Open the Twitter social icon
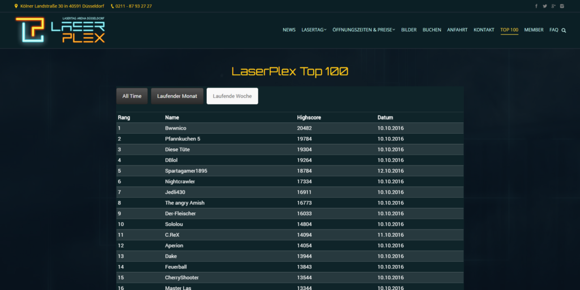Image resolution: width=580 pixels, height=290 pixels. pos(545,6)
